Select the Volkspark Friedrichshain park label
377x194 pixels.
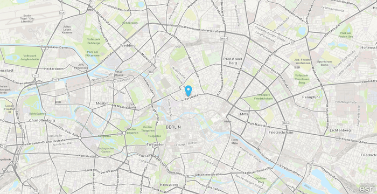pyautogui.click(x=264, y=96)
